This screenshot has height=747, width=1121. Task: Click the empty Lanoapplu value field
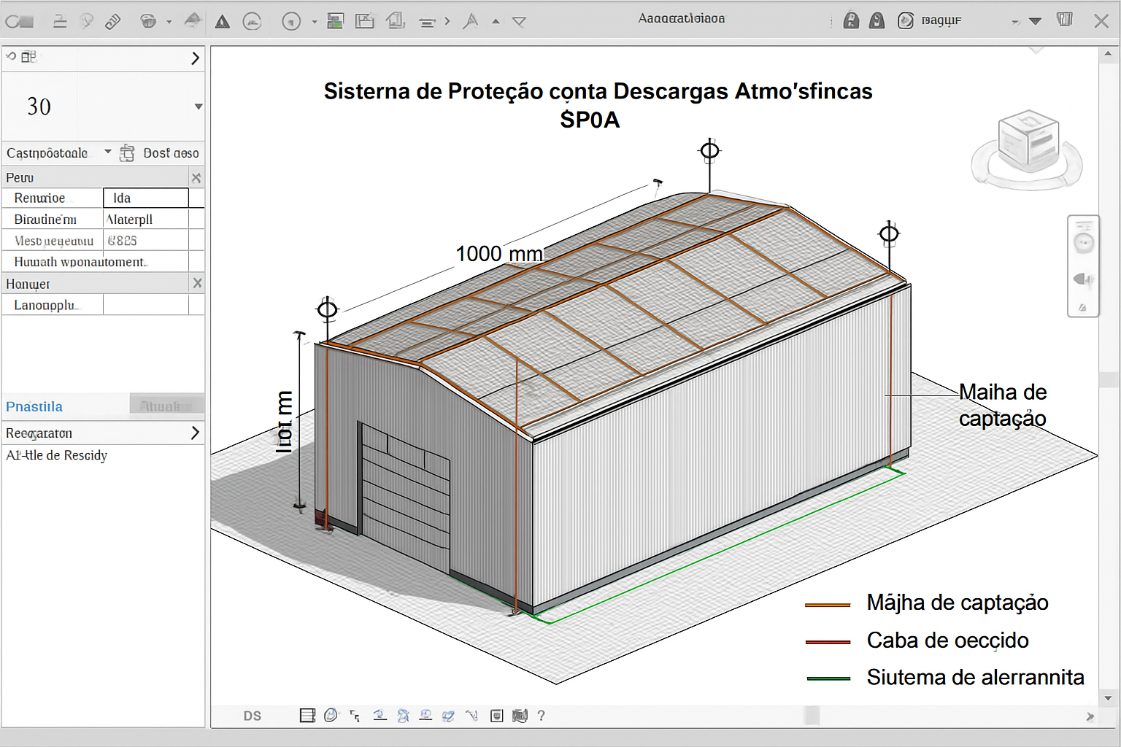pyautogui.click(x=146, y=305)
